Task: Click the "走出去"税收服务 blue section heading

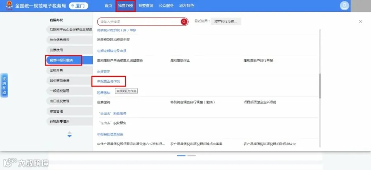Action: point(113,113)
